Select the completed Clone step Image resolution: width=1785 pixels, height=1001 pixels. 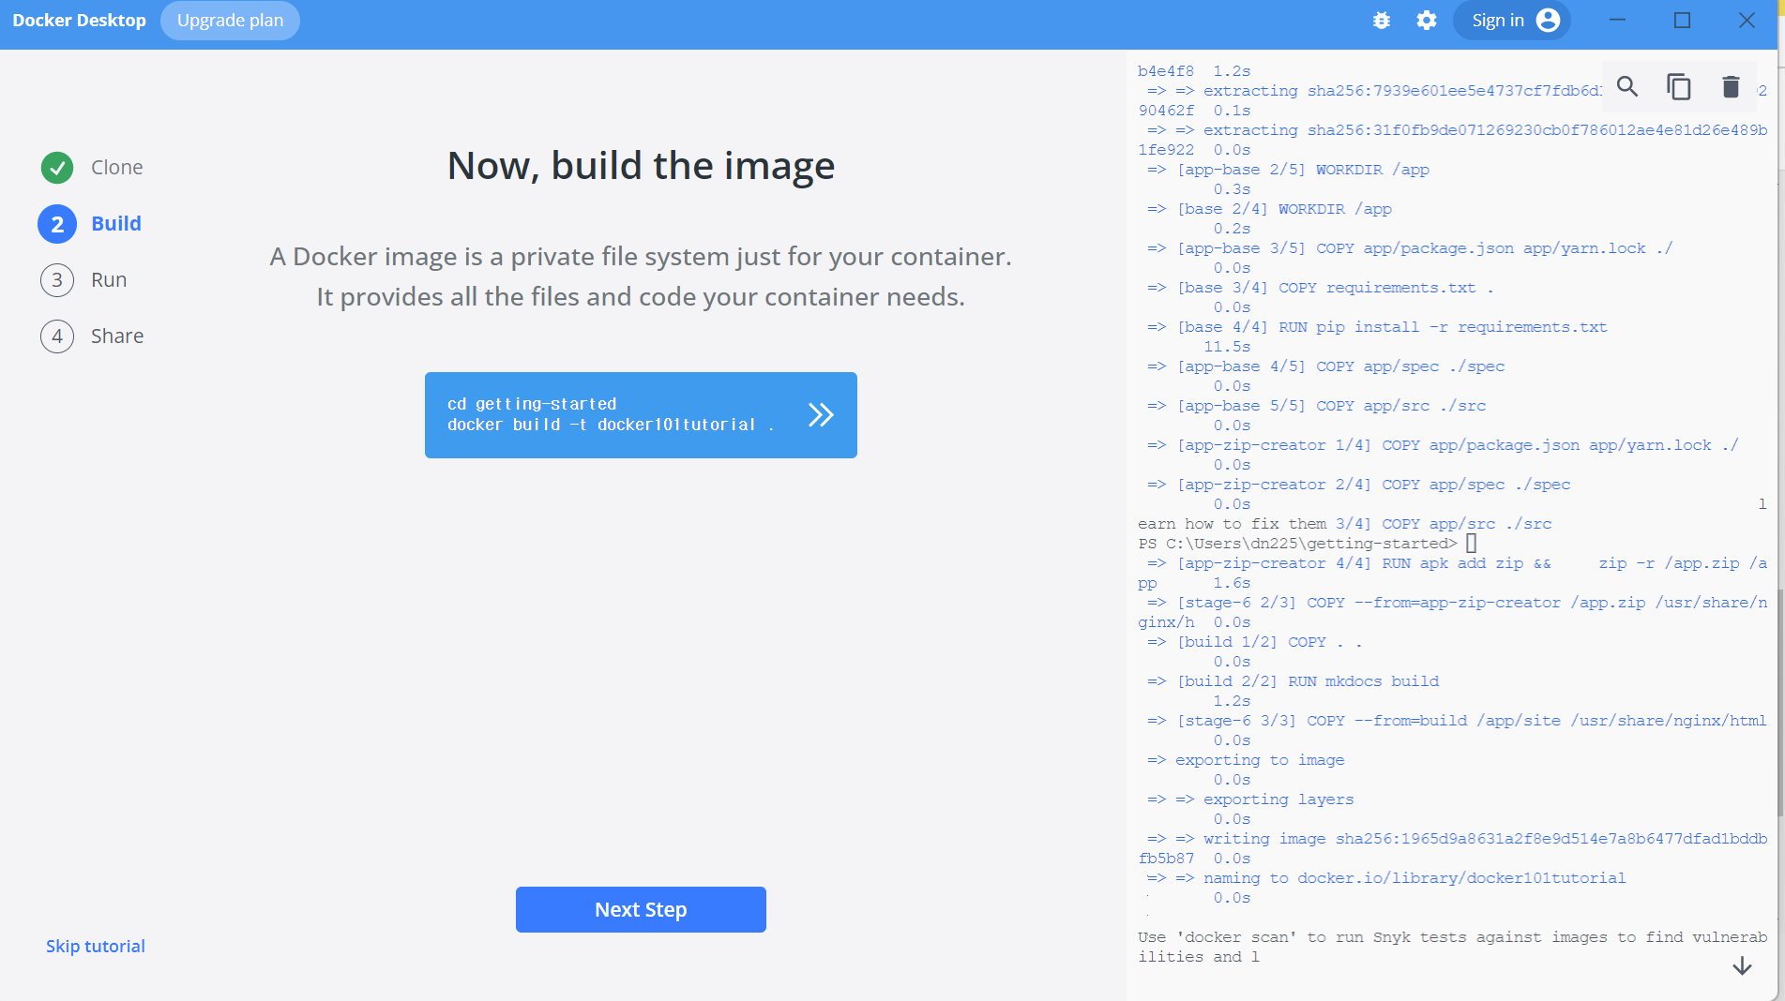pyautogui.click(x=92, y=168)
